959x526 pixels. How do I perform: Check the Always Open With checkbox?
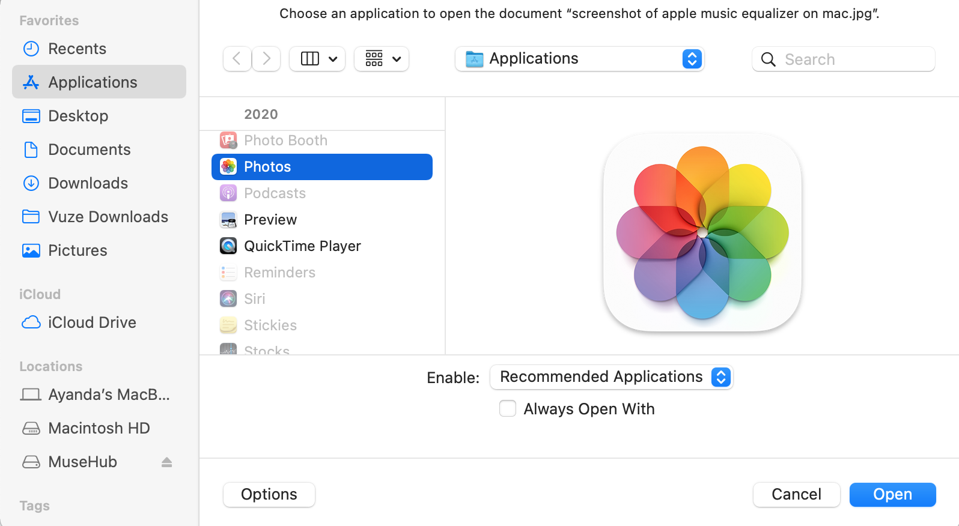pyautogui.click(x=507, y=408)
